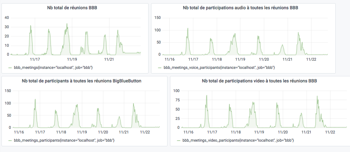Open the 'Nb total de réunions BBB' panel title menu
350x152 pixels.
[75, 8]
